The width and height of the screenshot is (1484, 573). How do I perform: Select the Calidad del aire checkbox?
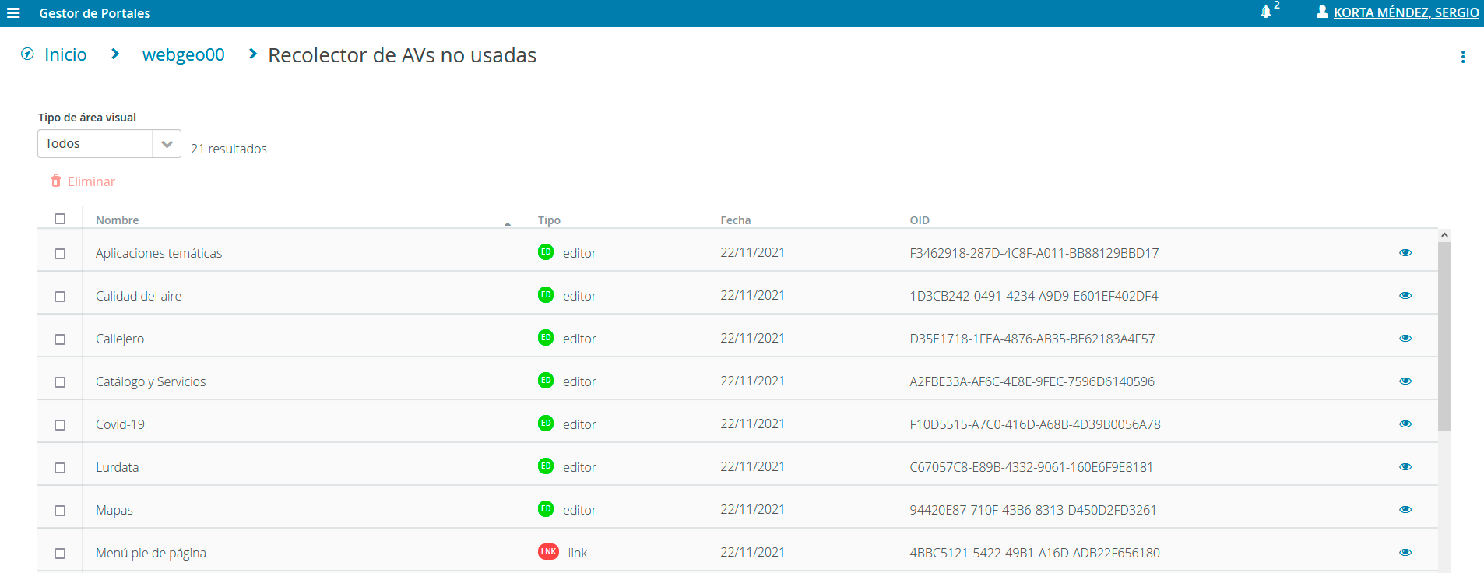(60, 297)
